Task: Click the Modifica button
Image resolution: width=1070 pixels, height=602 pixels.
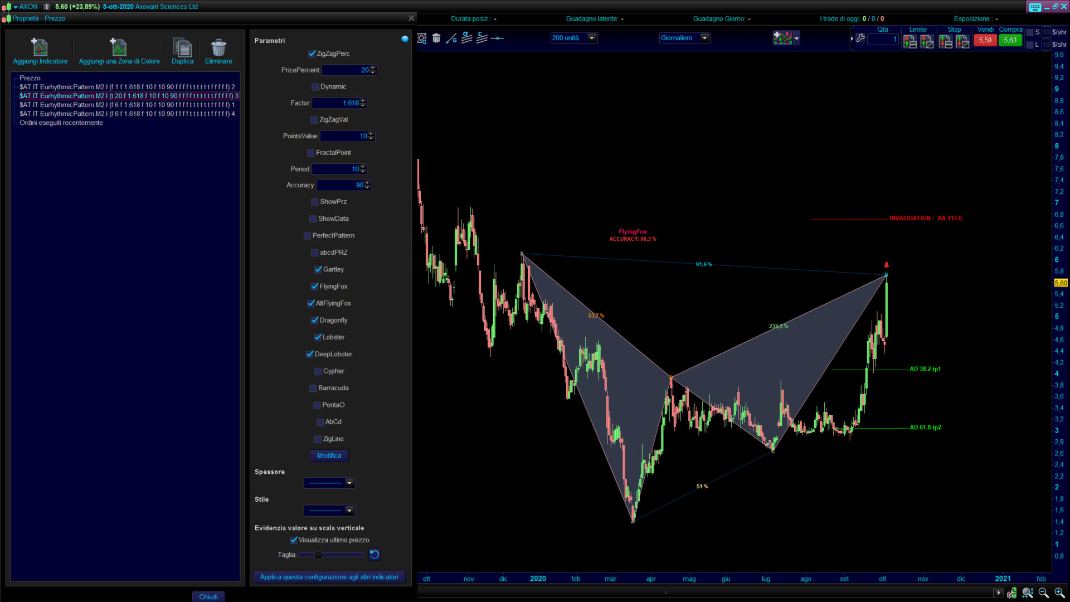Action: pyautogui.click(x=329, y=456)
